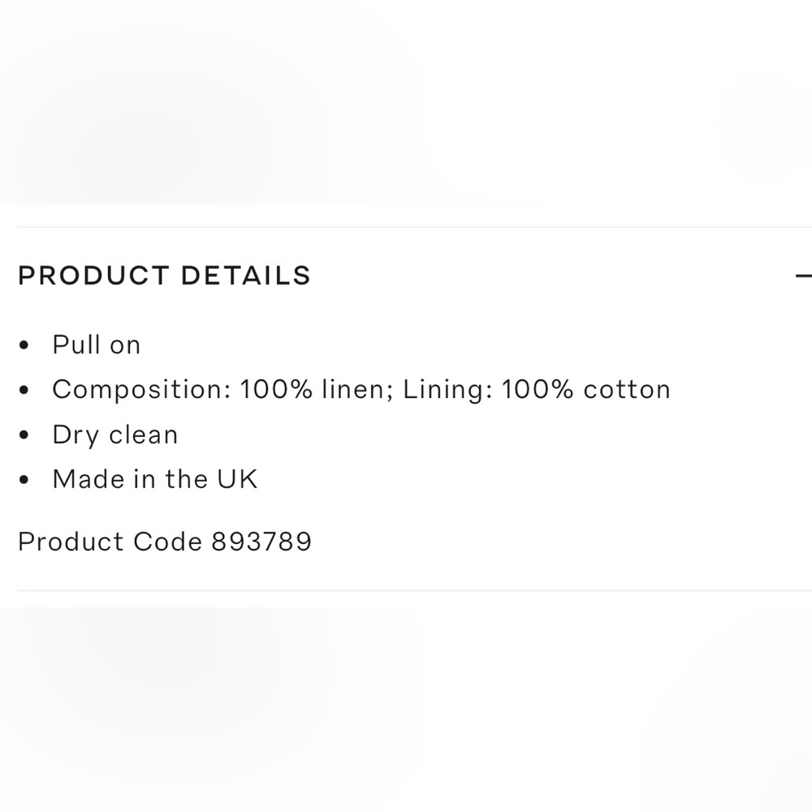This screenshot has width=812, height=812.
Task: Click the bullet point before 'Pull on'
Action: coord(24,346)
